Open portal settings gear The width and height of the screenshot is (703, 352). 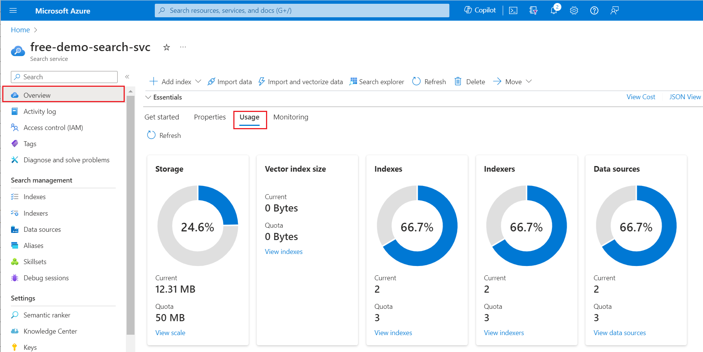coord(574,11)
